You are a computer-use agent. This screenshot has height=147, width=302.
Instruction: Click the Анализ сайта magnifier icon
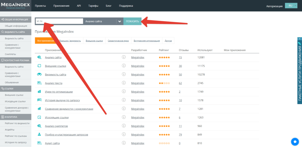pos(39,57)
